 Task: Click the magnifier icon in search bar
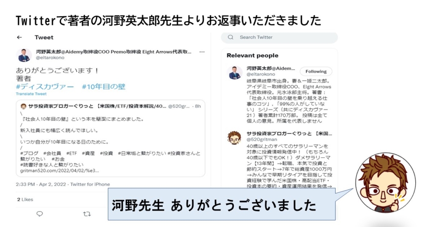click(230, 37)
